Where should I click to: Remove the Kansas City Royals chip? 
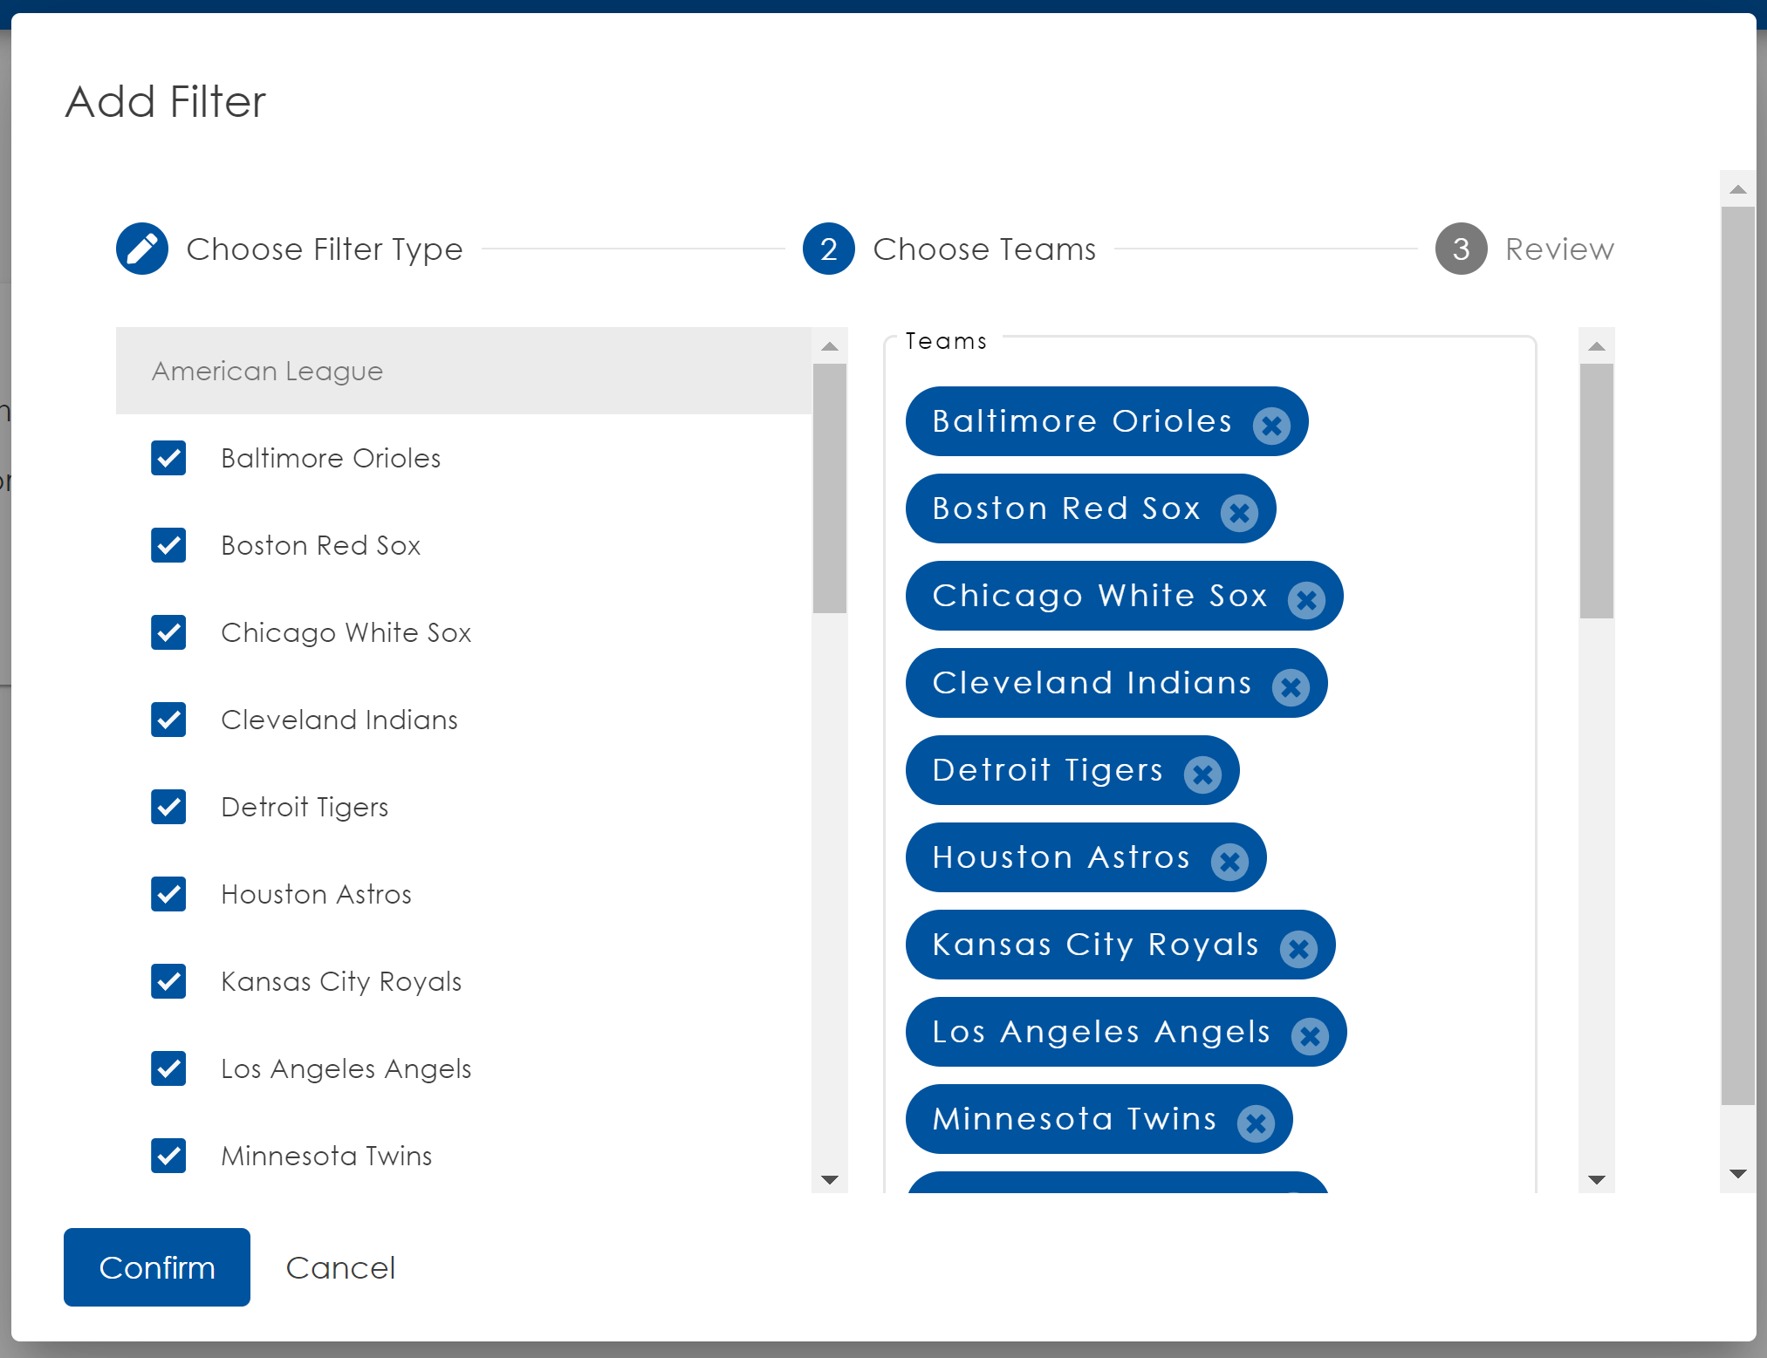(1298, 949)
